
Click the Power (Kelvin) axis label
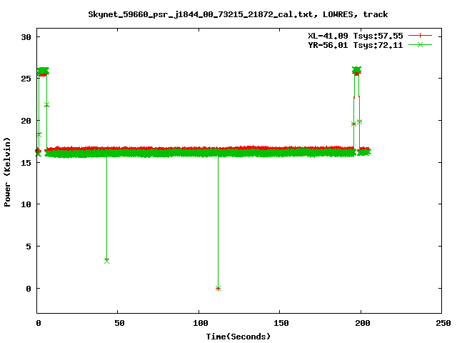[7, 172]
